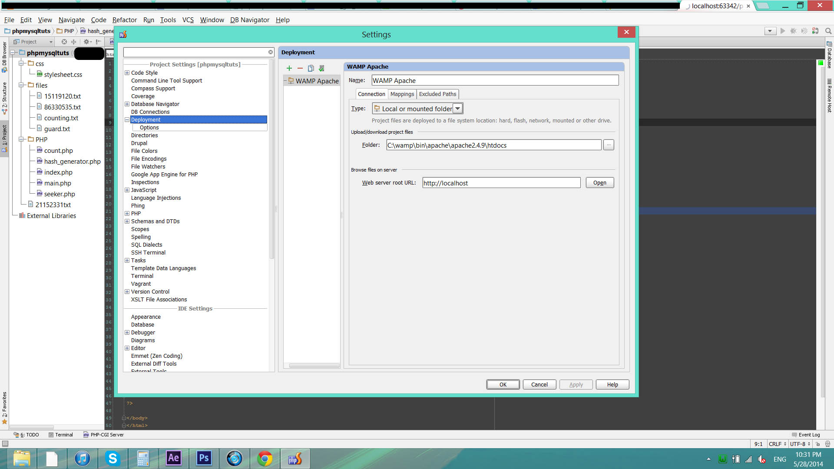Viewport: 834px width, 469px height.
Task: Click Open next to web server URL
Action: point(600,183)
